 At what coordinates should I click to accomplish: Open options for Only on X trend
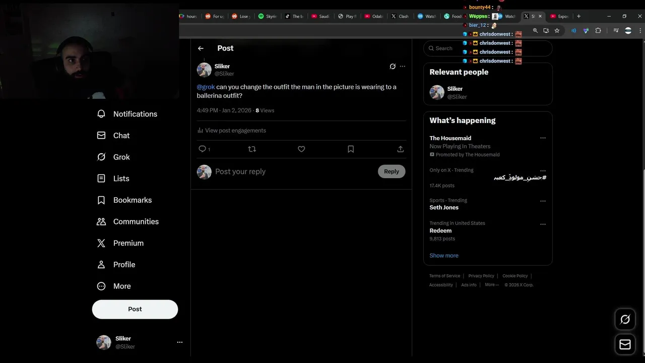click(x=543, y=170)
